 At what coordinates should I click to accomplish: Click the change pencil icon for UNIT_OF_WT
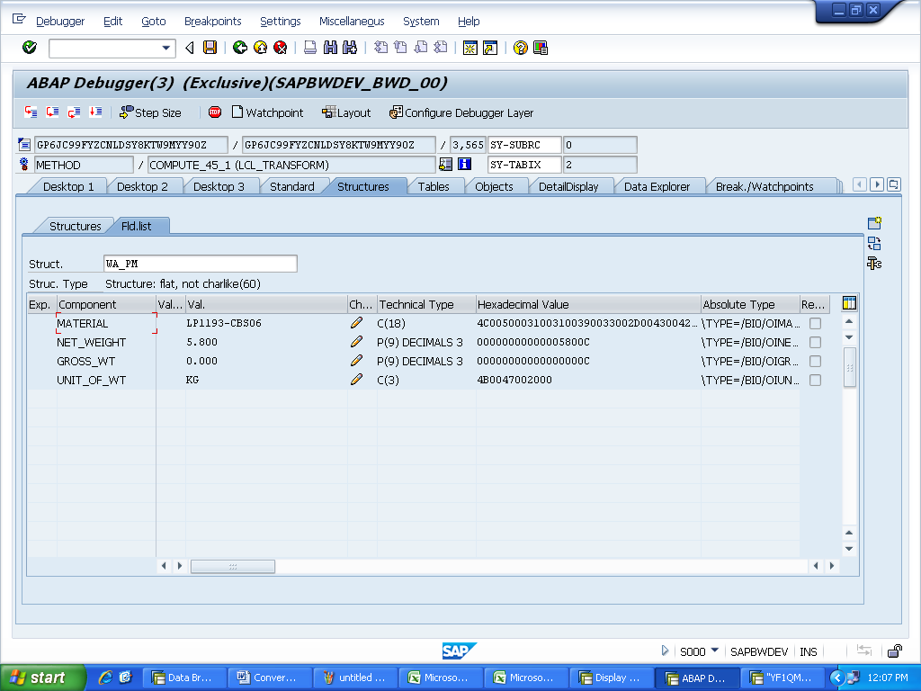point(356,380)
